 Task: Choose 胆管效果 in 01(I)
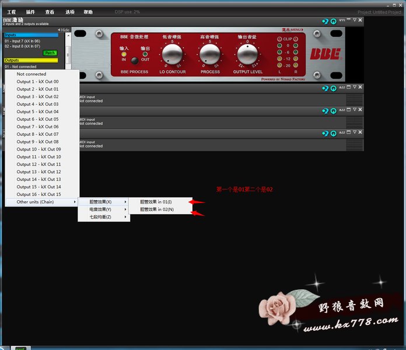160,202
